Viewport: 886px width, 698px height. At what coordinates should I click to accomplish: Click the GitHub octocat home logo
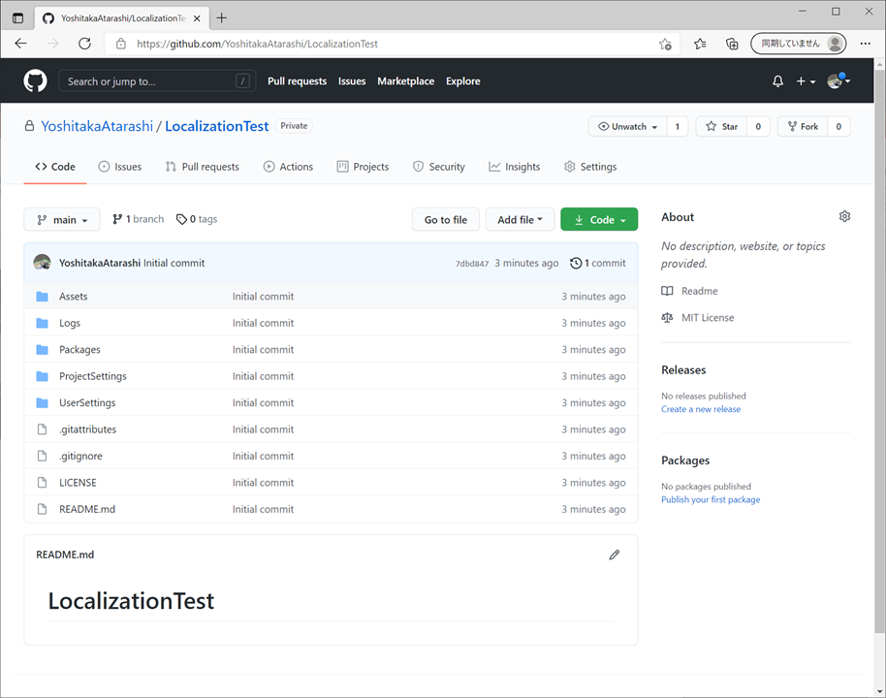35,80
